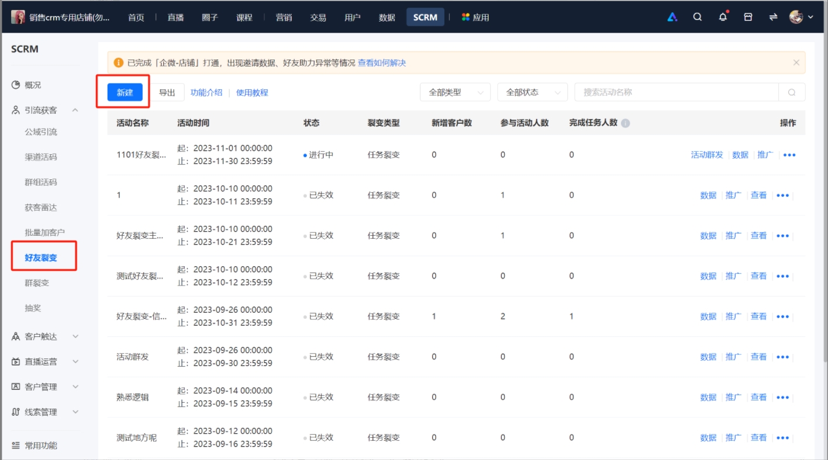Click the account switch arrows icon

tap(772, 17)
